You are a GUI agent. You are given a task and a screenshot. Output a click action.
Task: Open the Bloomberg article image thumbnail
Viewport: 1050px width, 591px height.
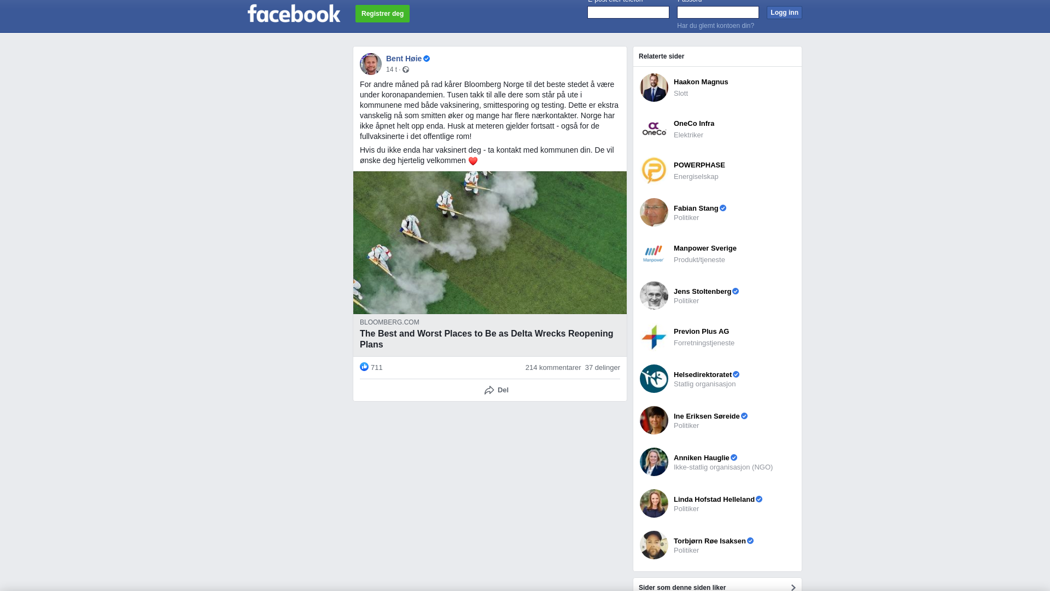(x=490, y=242)
